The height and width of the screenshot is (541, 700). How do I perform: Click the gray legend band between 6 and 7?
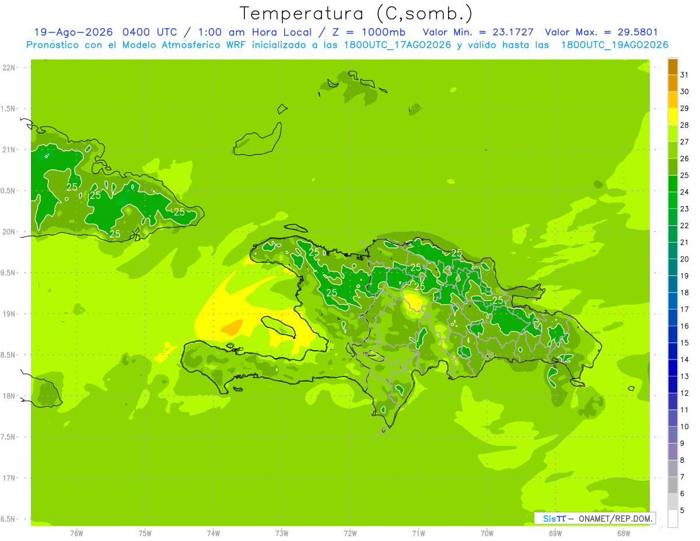(673, 486)
